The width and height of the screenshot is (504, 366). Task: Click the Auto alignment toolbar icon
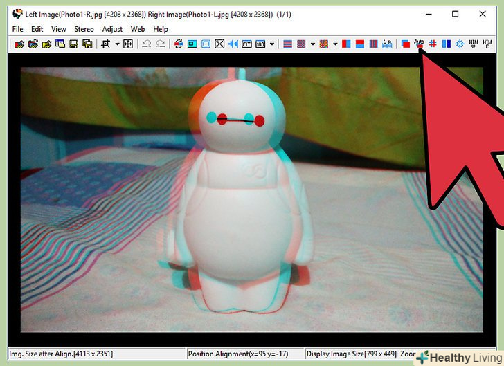[418, 44]
